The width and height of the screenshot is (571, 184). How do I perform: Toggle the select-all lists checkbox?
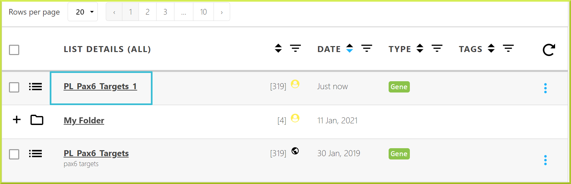(x=14, y=50)
